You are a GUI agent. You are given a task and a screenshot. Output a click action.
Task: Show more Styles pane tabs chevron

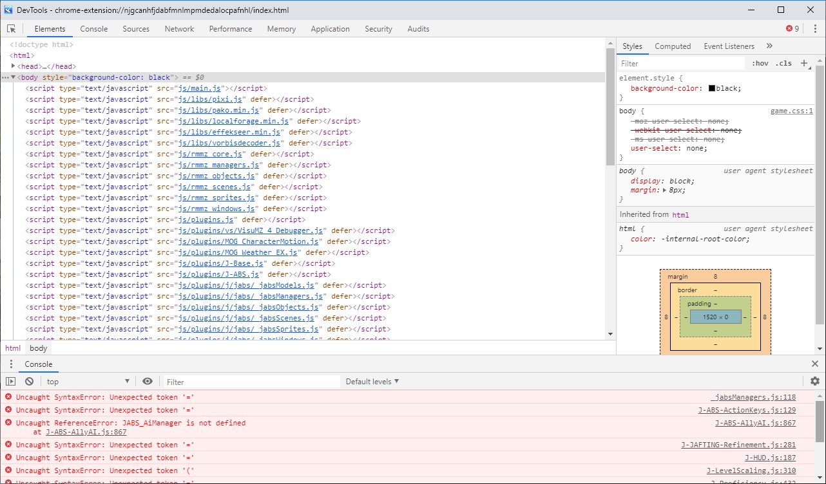point(769,46)
